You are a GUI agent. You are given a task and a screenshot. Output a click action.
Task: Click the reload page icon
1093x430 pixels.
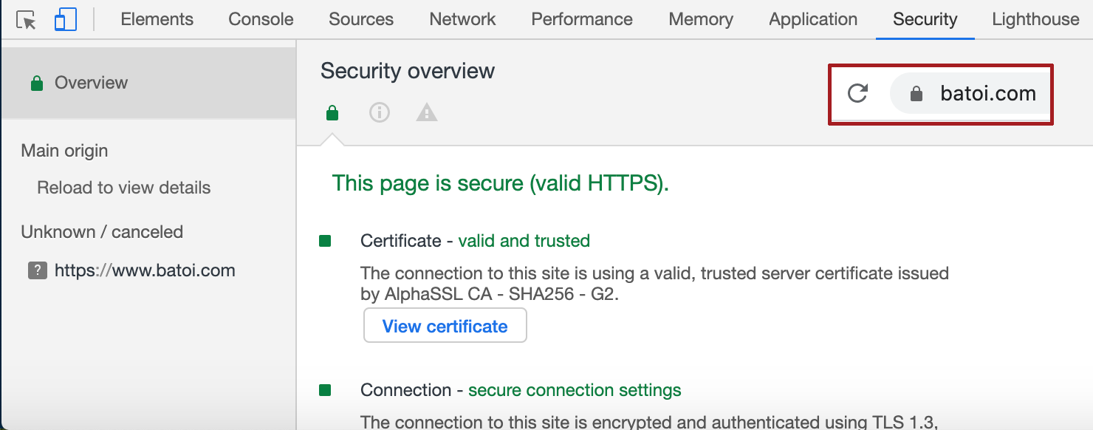click(857, 93)
